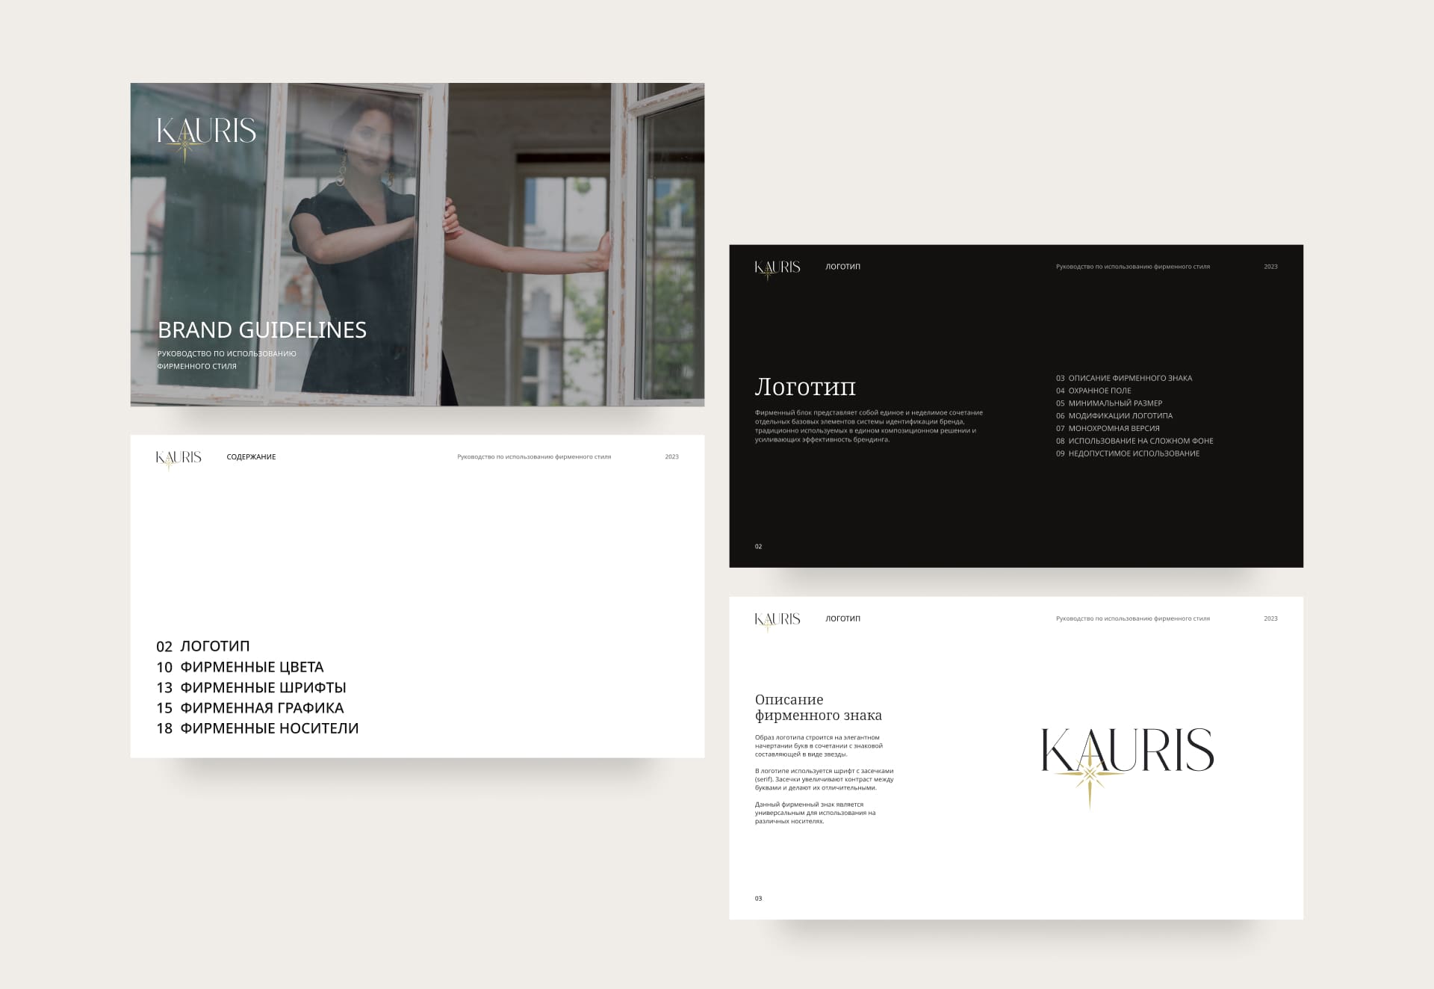
Task: Click the BRAND GUIDELINES title
Action: click(x=262, y=330)
